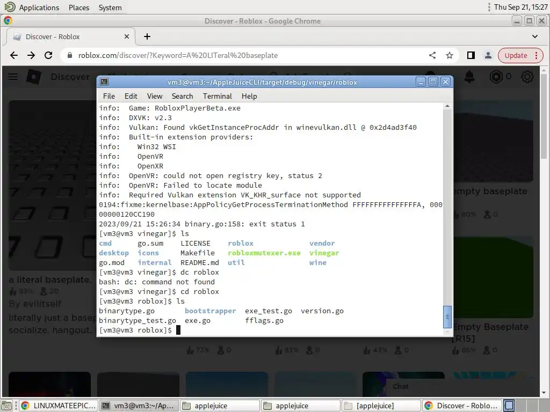The image size is (550, 412).
Task: Click the show desktop icon in taskbar
Action: tap(6, 406)
